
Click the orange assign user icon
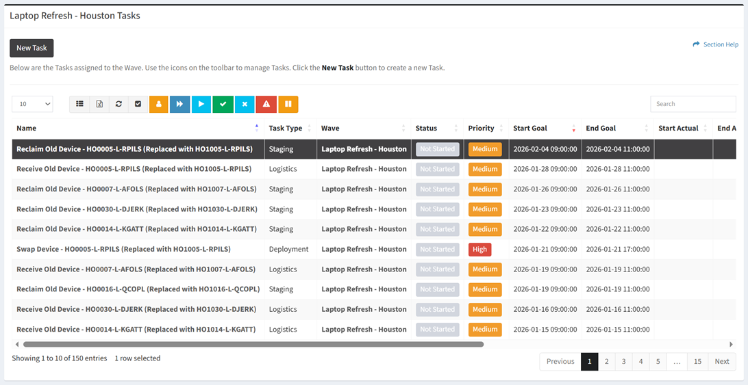pyautogui.click(x=158, y=104)
